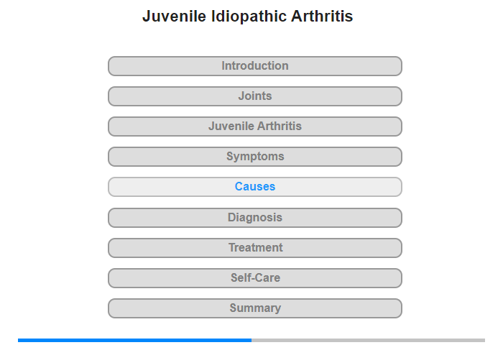Click the blue filled portion of progress bar

tap(134, 340)
